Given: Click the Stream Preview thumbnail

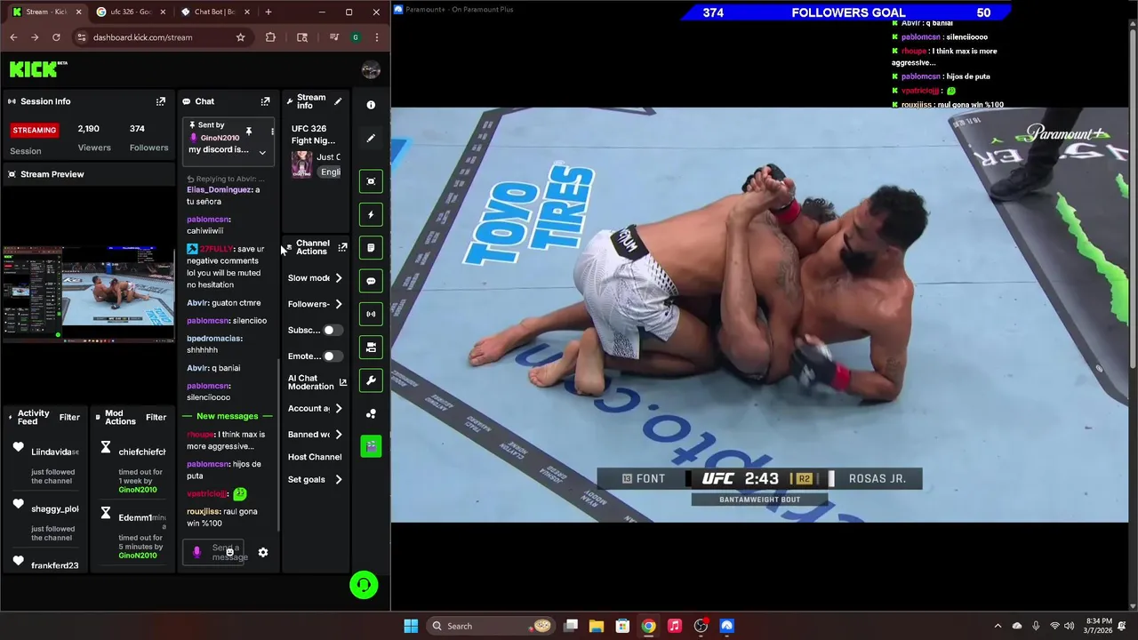Looking at the screenshot, I should click(88, 294).
